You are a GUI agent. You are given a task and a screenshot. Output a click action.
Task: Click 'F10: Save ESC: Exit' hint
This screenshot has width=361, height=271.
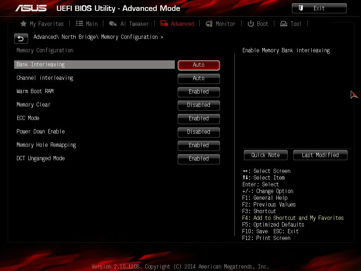pyautogui.click(x=270, y=231)
